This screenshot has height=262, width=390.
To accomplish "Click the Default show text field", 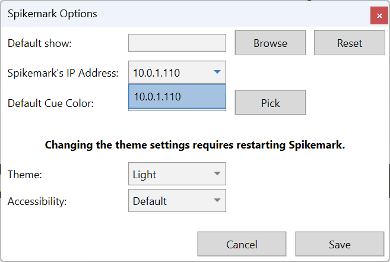I will click(177, 43).
